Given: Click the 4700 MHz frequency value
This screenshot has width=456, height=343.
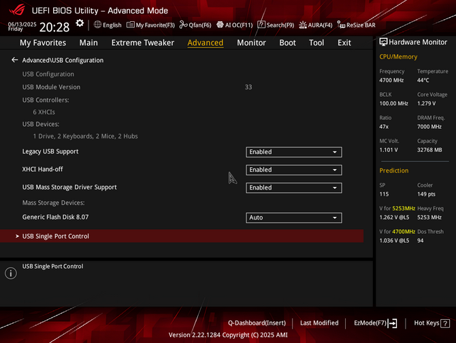Looking at the screenshot, I should pos(391,80).
